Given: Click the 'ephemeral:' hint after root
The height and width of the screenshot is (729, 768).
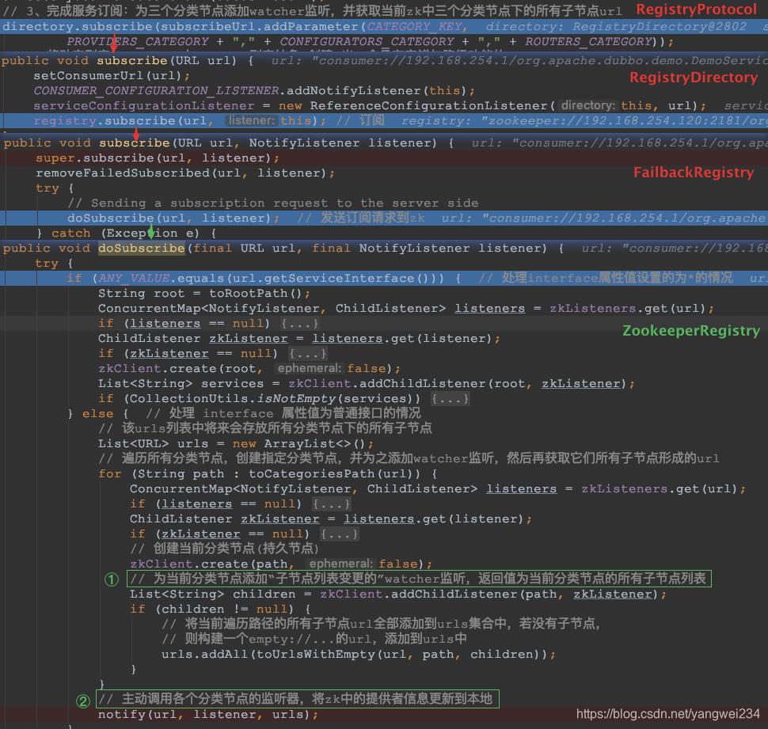Looking at the screenshot, I should (x=309, y=368).
